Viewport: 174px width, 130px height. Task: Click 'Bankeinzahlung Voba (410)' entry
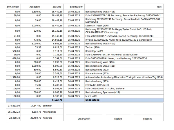tap(100, 62)
